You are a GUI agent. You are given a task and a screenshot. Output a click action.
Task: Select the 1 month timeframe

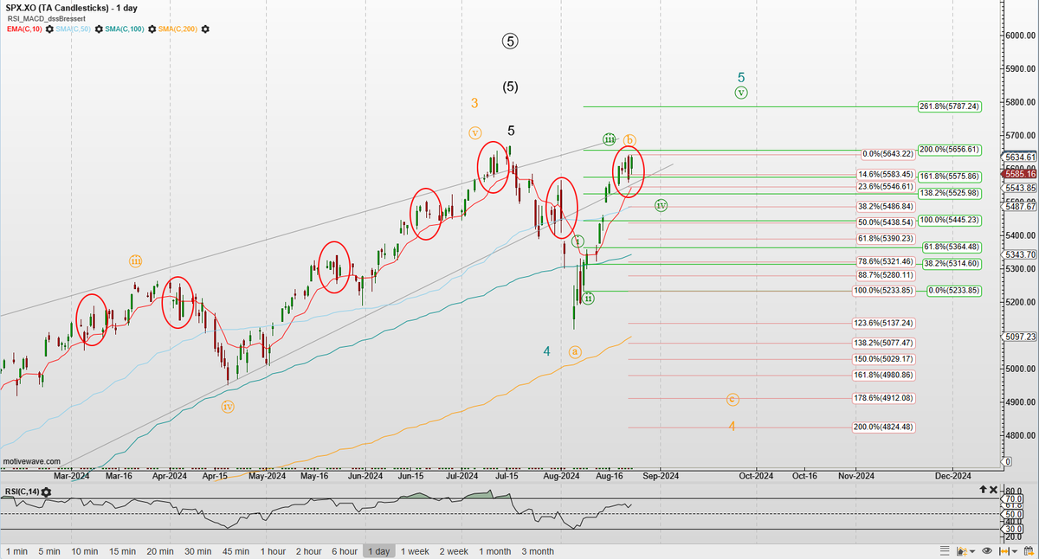pos(494,551)
